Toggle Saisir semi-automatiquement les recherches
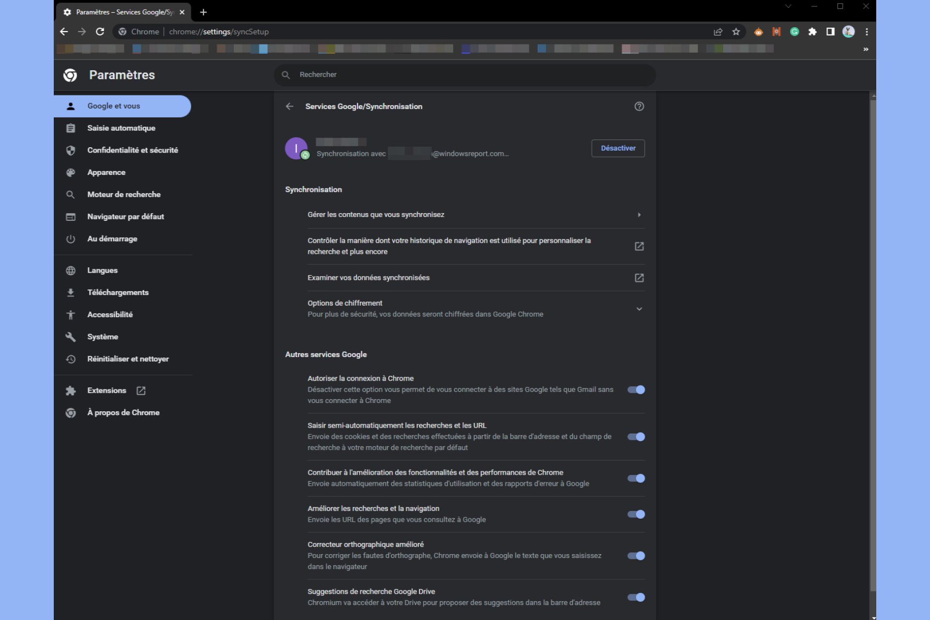The height and width of the screenshot is (620, 930). pyautogui.click(x=636, y=436)
